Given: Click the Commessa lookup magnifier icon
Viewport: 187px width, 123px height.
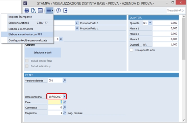Looking at the screenshot, I should point(64,107).
